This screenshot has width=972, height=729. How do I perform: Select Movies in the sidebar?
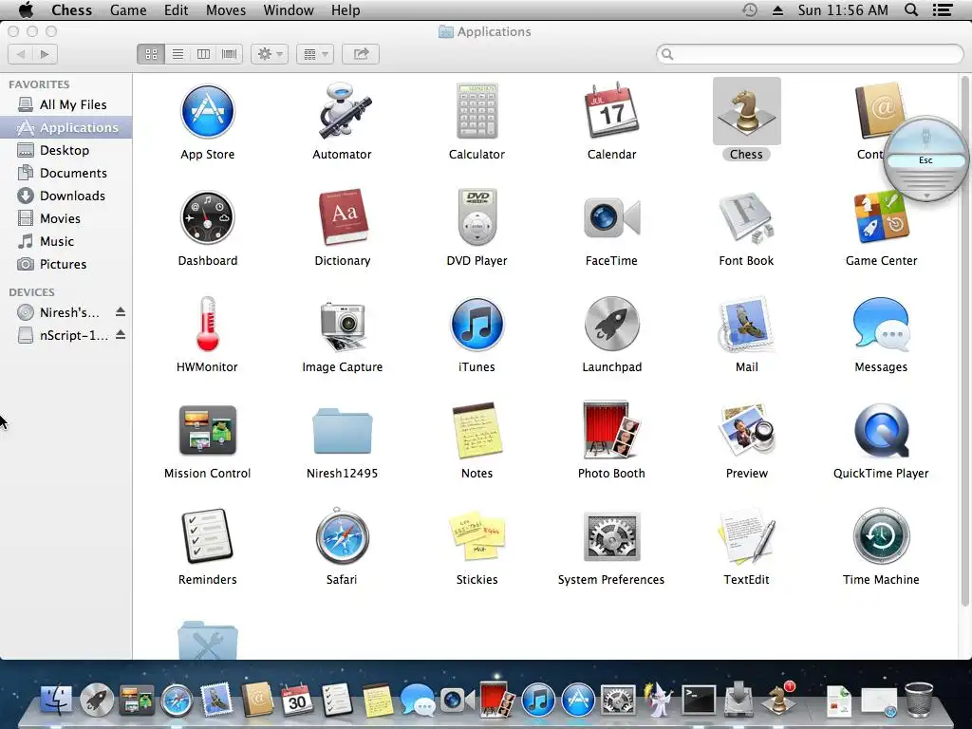pyautogui.click(x=65, y=218)
